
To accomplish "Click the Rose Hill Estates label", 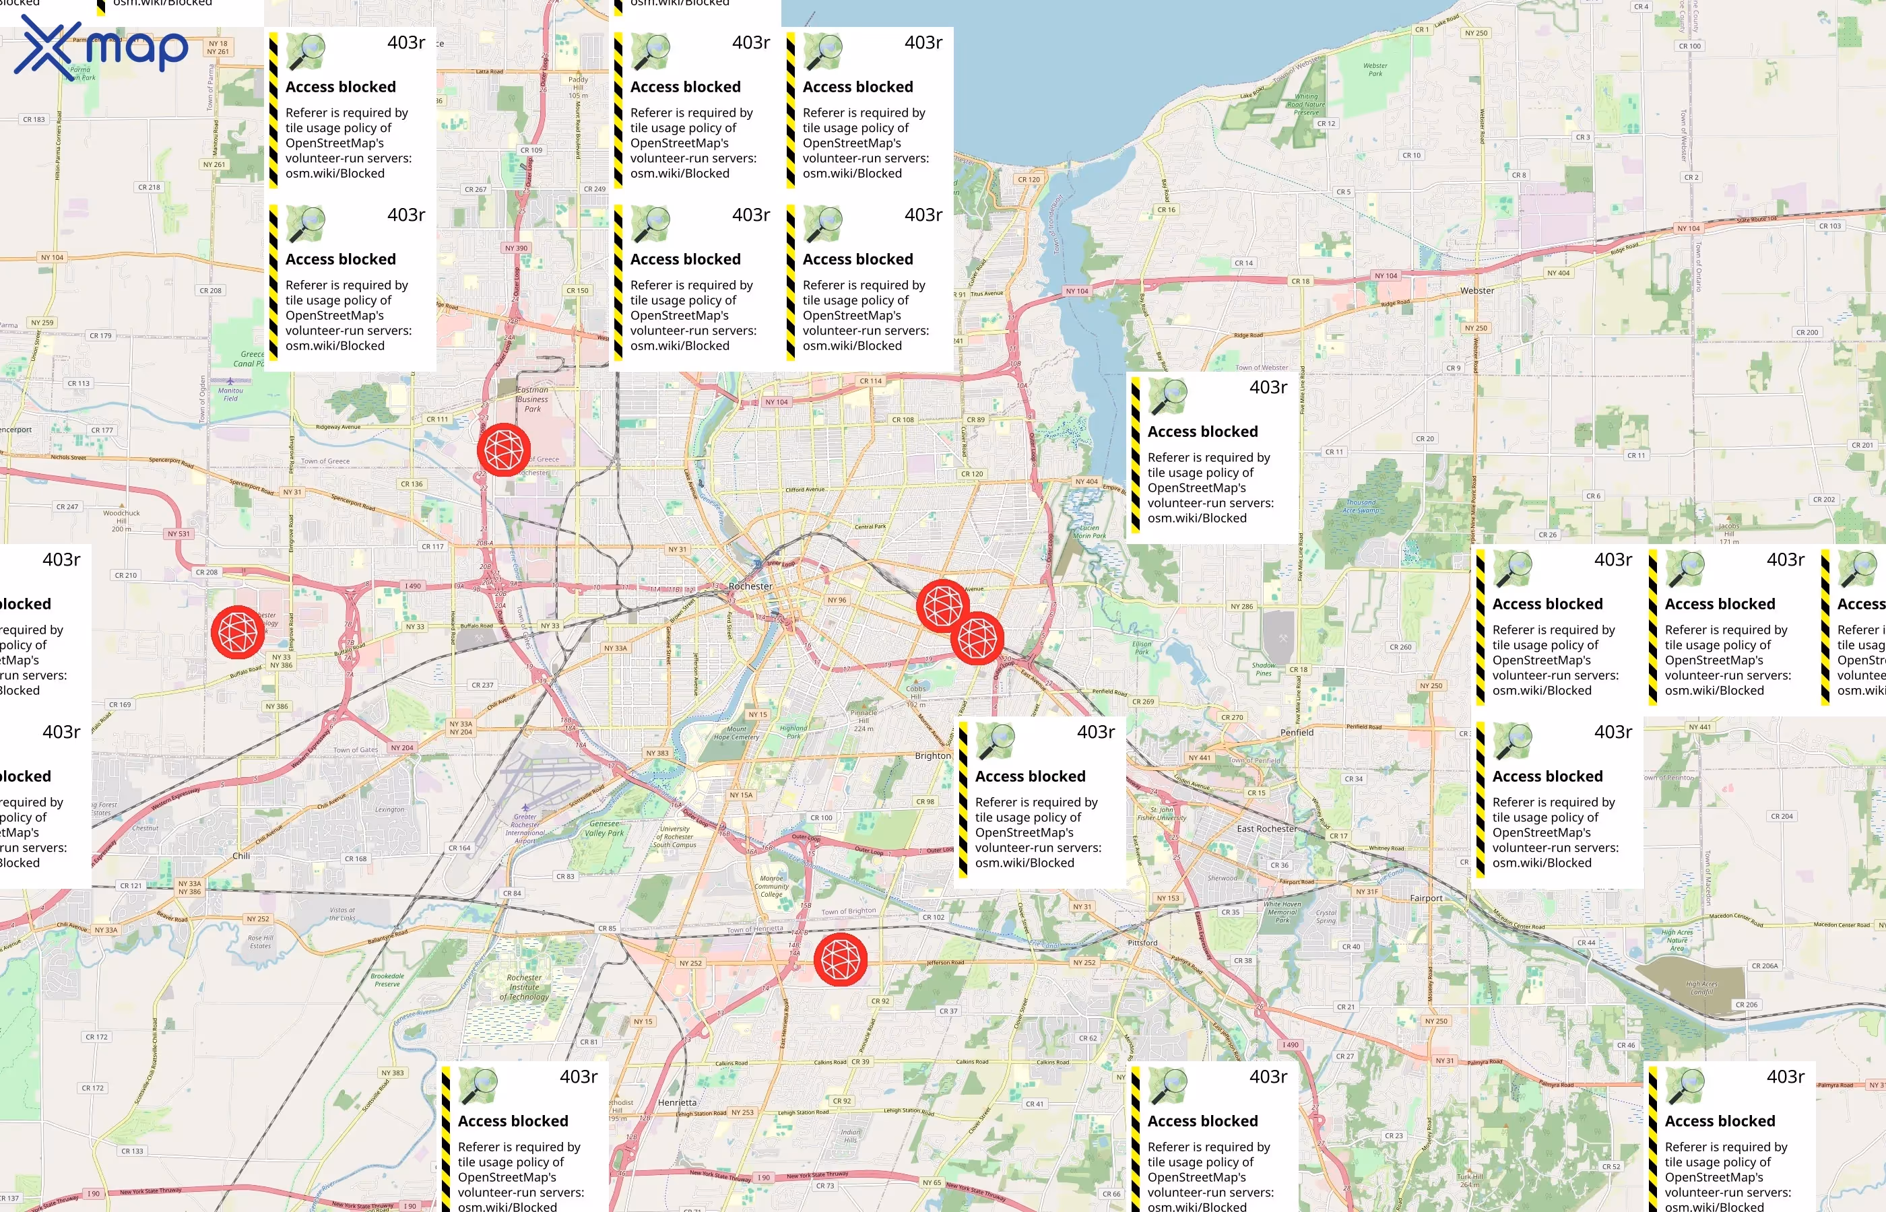I will (x=261, y=941).
